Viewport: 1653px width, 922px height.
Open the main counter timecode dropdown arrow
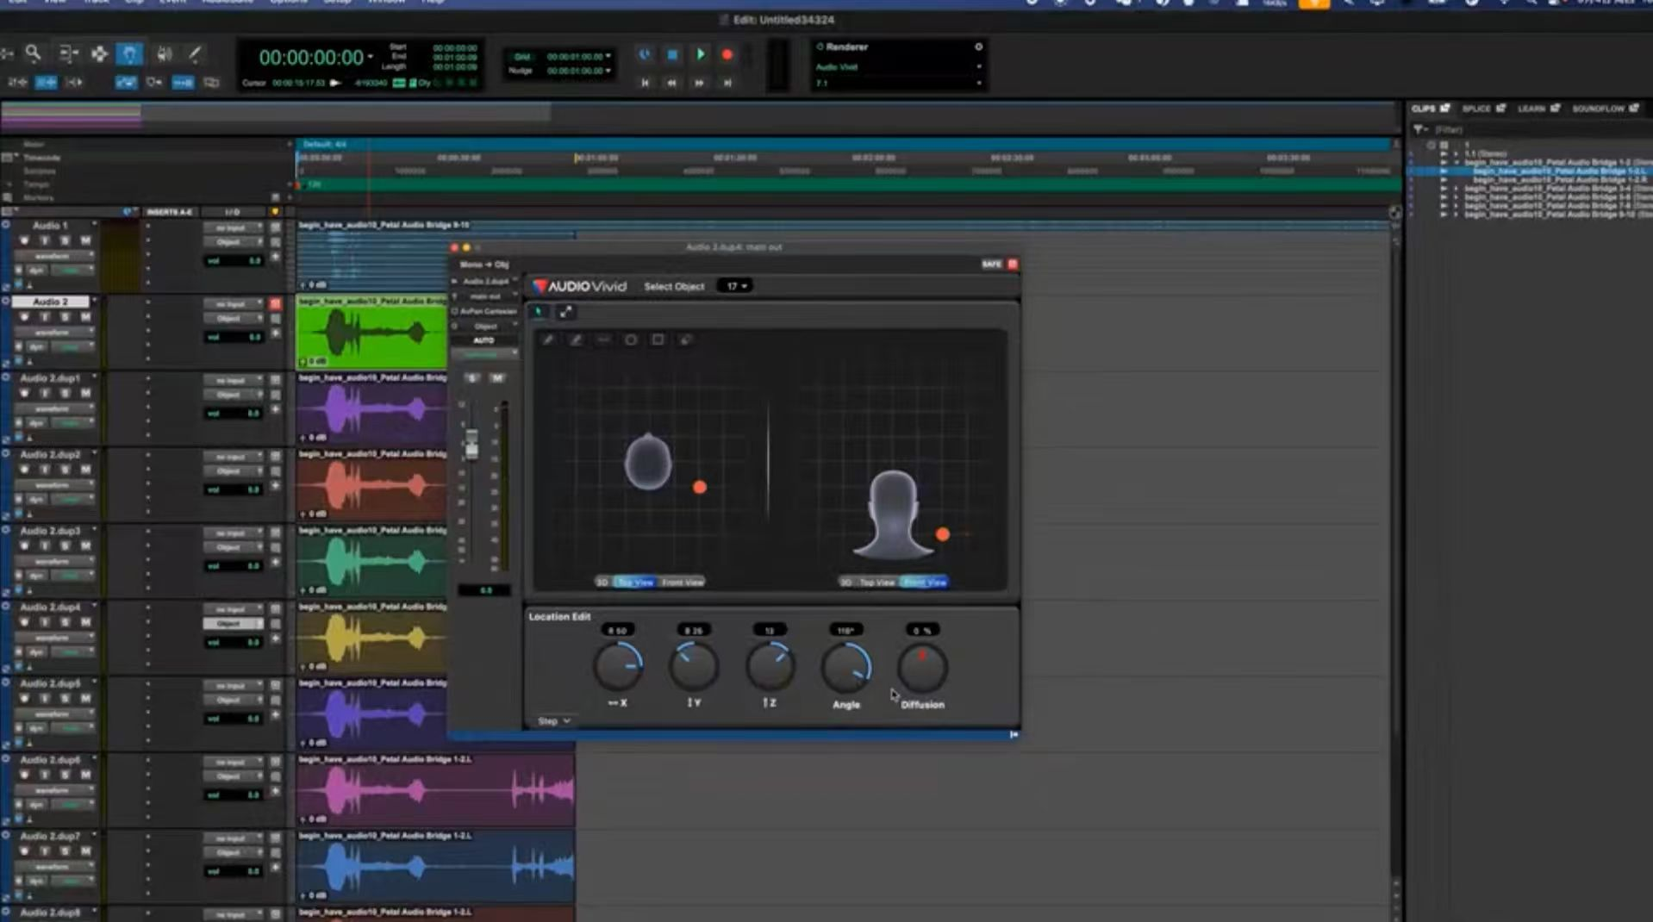coord(371,57)
